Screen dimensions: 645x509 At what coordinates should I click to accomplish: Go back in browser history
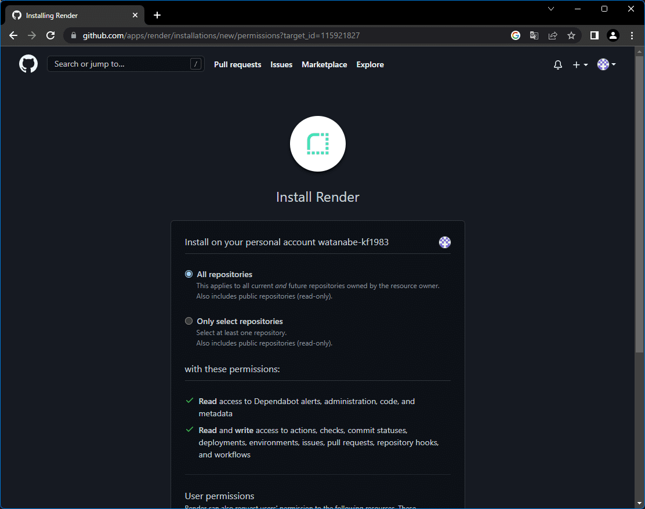point(13,35)
